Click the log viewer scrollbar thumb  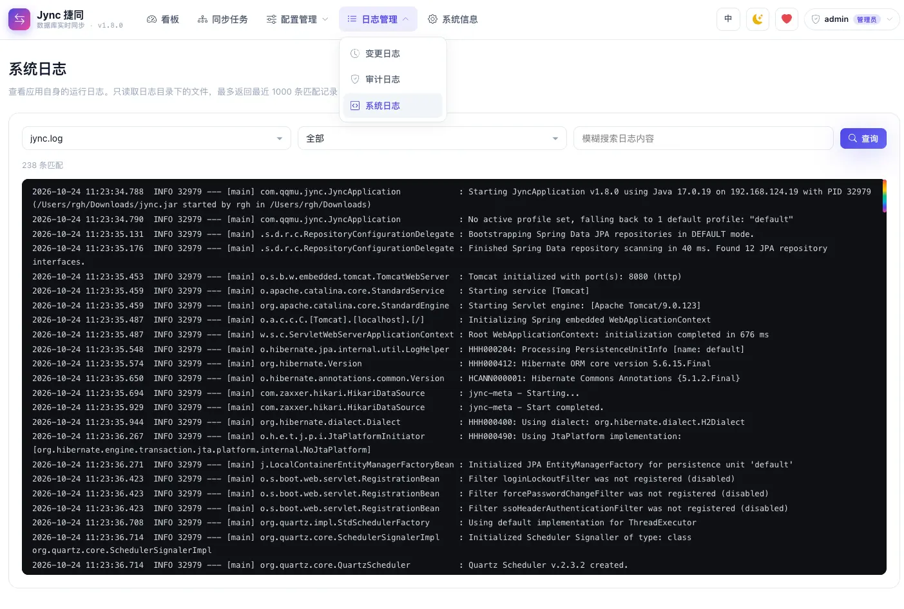[885, 196]
